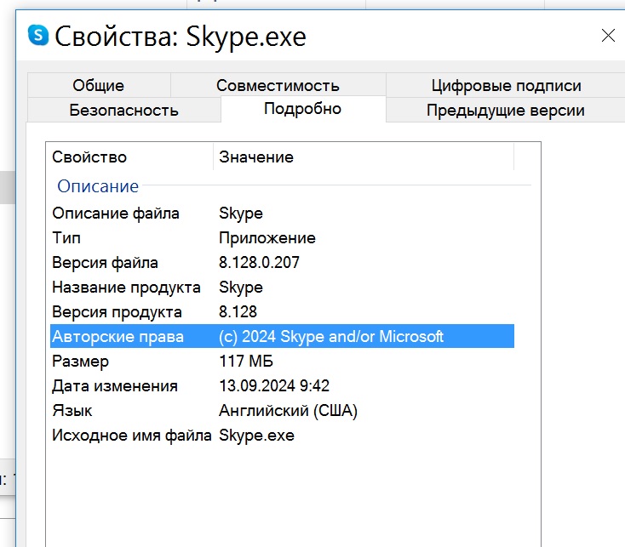Click the Skype icon in title bar

(x=38, y=35)
